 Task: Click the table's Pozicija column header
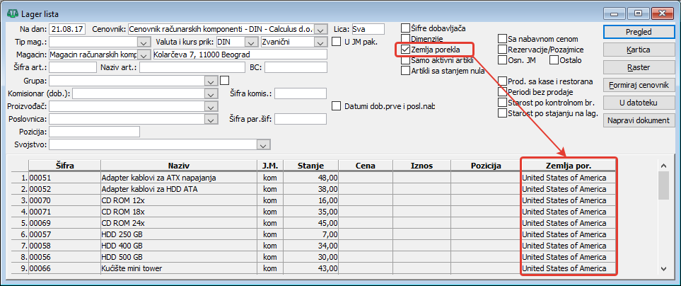point(486,166)
